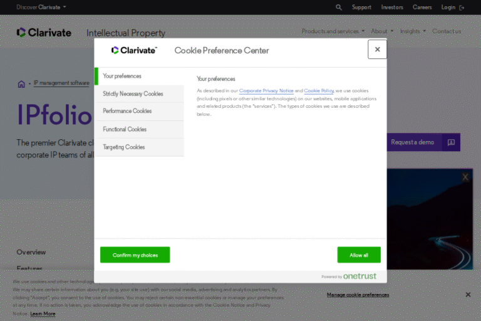The height and width of the screenshot is (321, 481).
Task: Click Confirm my choices button
Action: pos(135,255)
